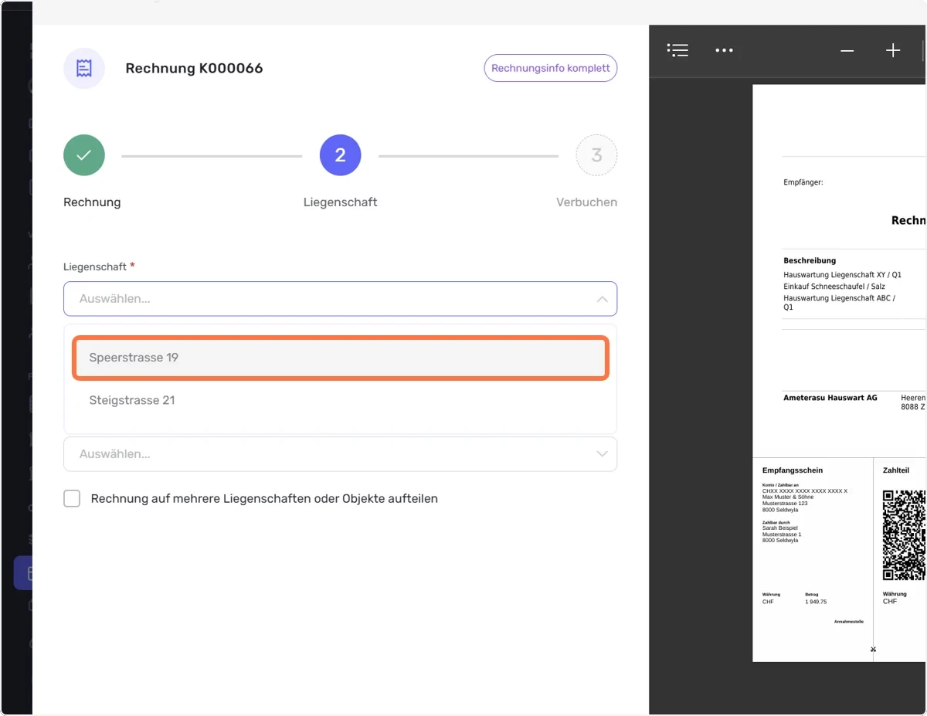Choose Speerstrasse 19 from the list
The width and height of the screenshot is (927, 716).
pyautogui.click(x=341, y=358)
